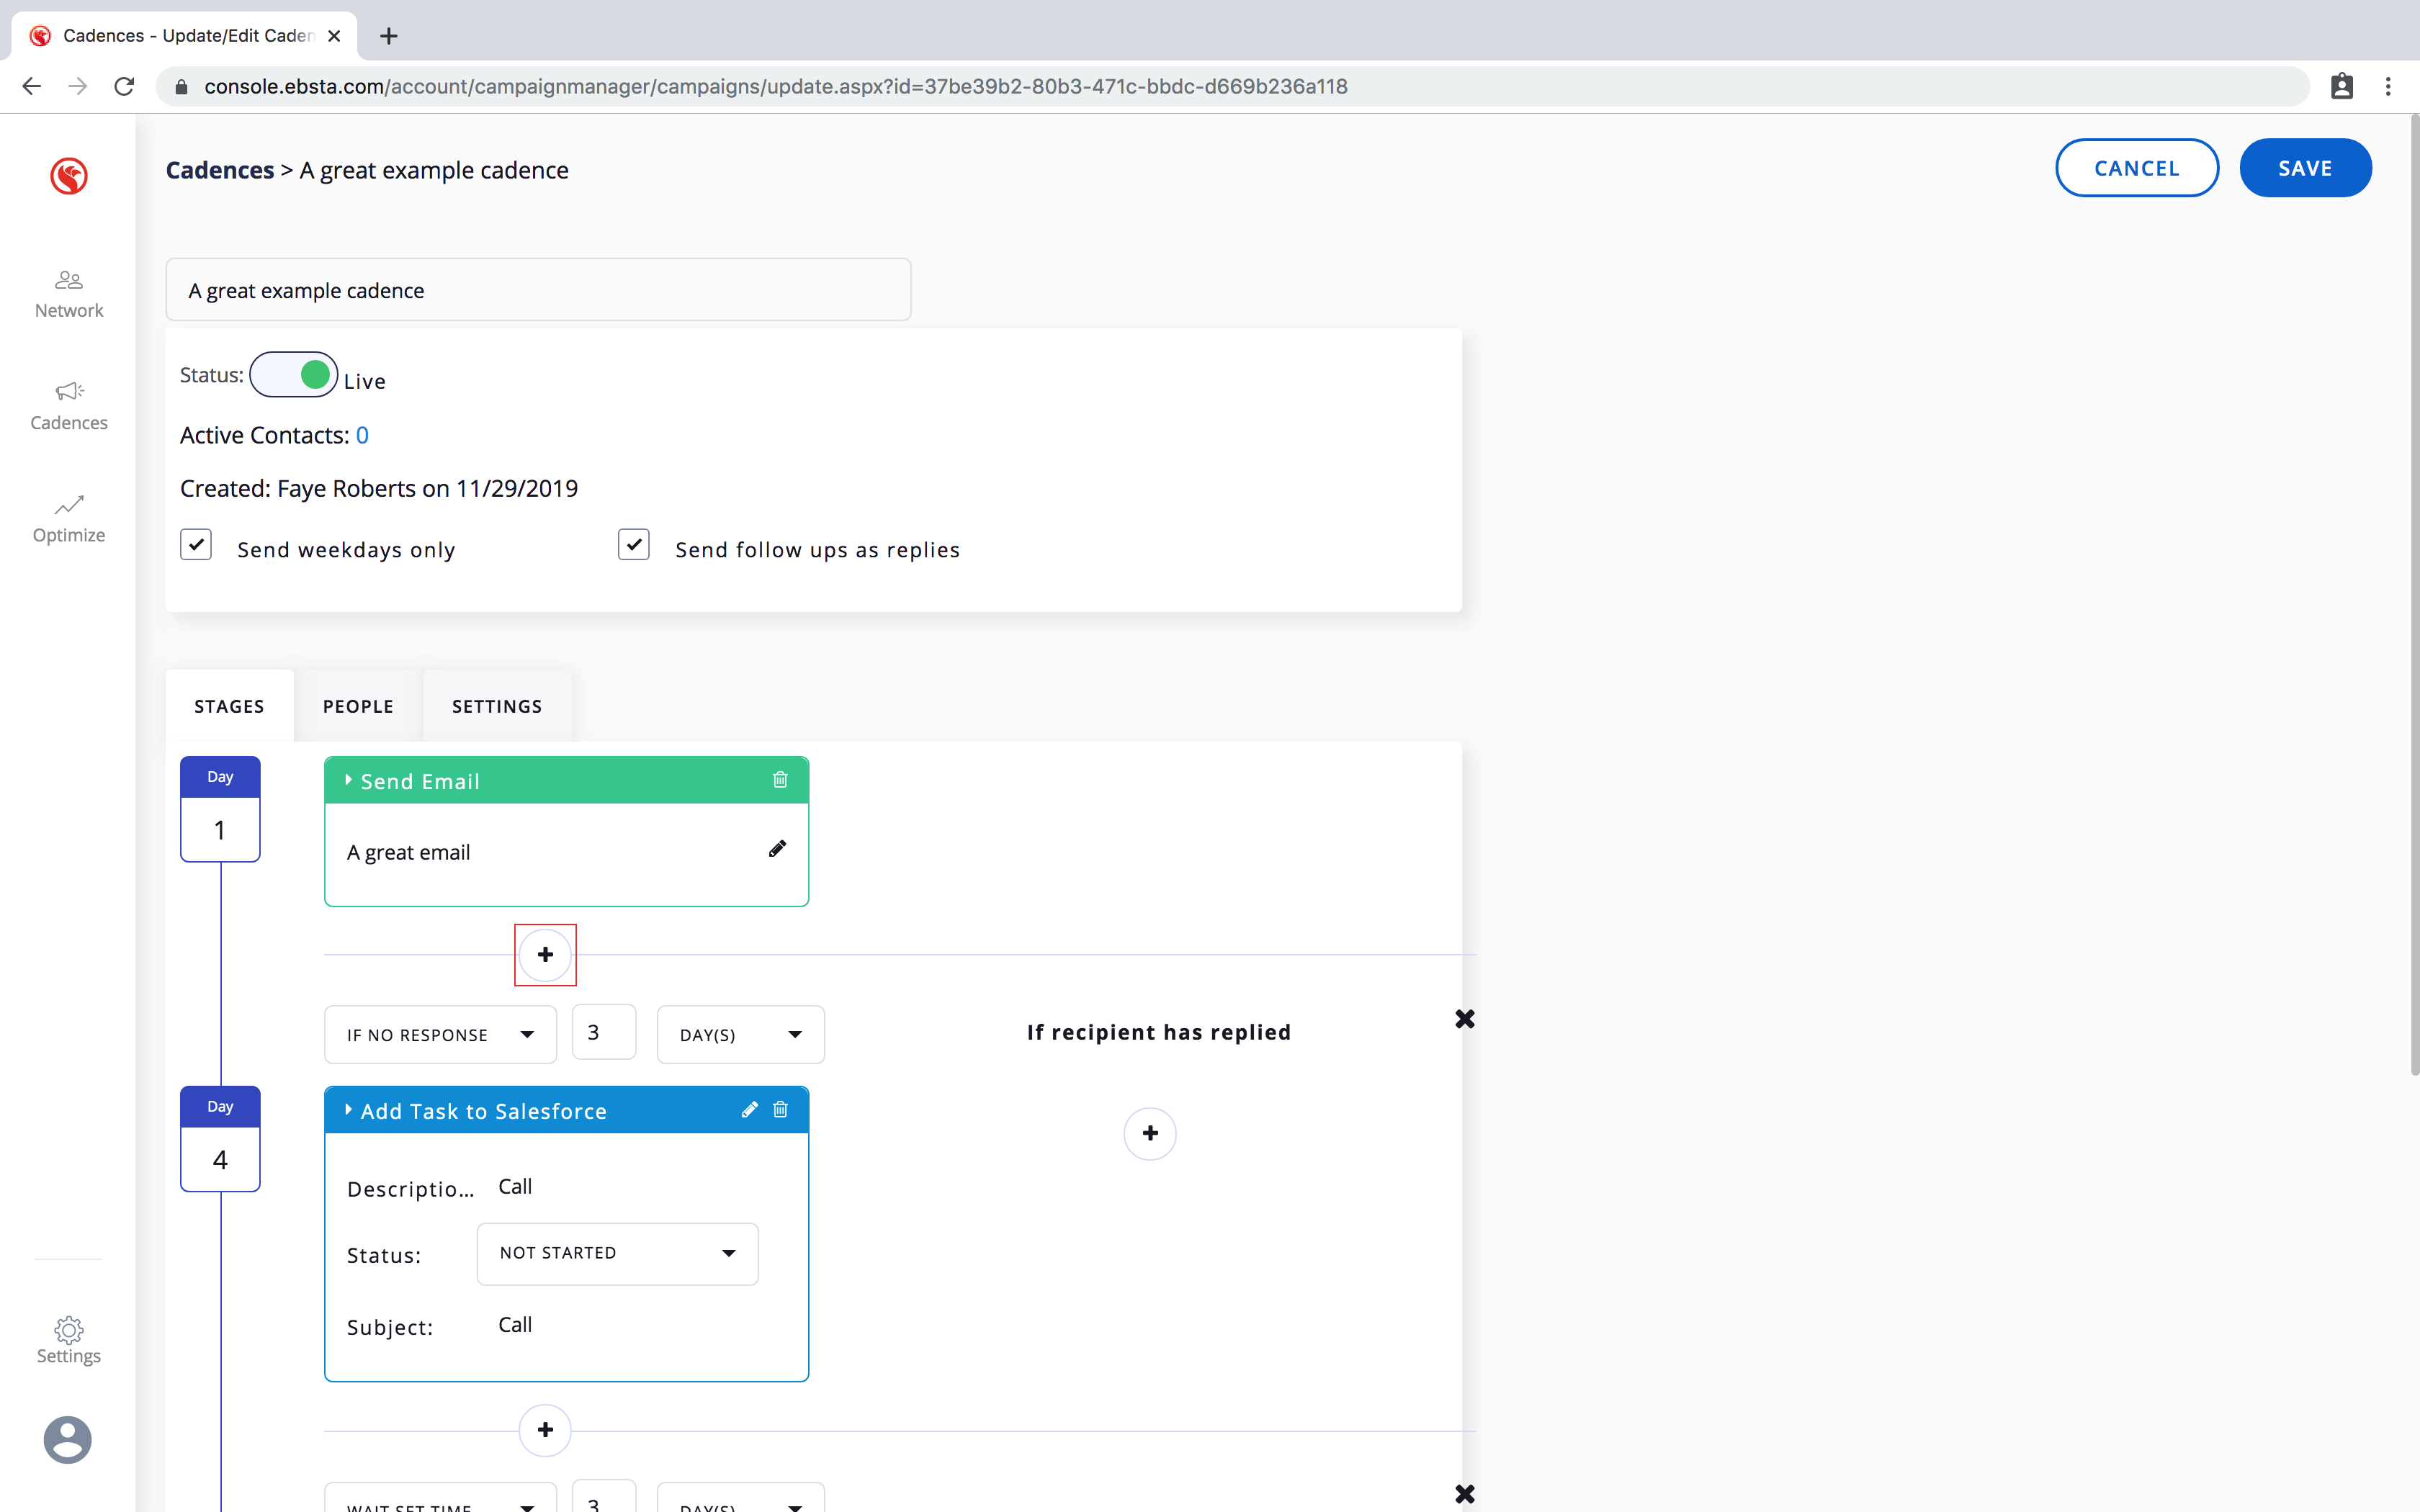Open the DAY(S) unit dropdown
Viewport: 2420px width, 1512px height.
[740, 1035]
